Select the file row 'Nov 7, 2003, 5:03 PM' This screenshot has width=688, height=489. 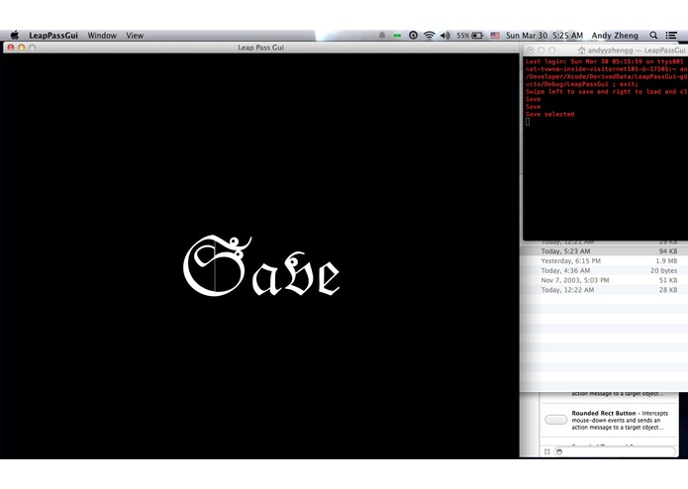pos(604,280)
